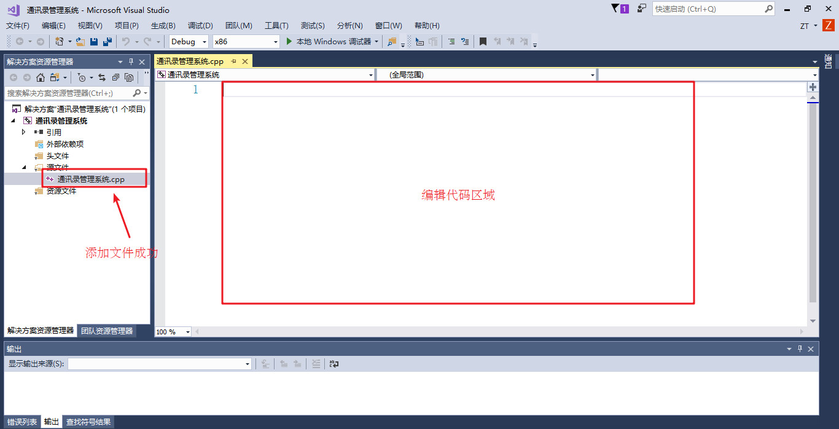This screenshot has height=429, width=839.
Task: Click the ZT account name
Action: tap(805, 26)
